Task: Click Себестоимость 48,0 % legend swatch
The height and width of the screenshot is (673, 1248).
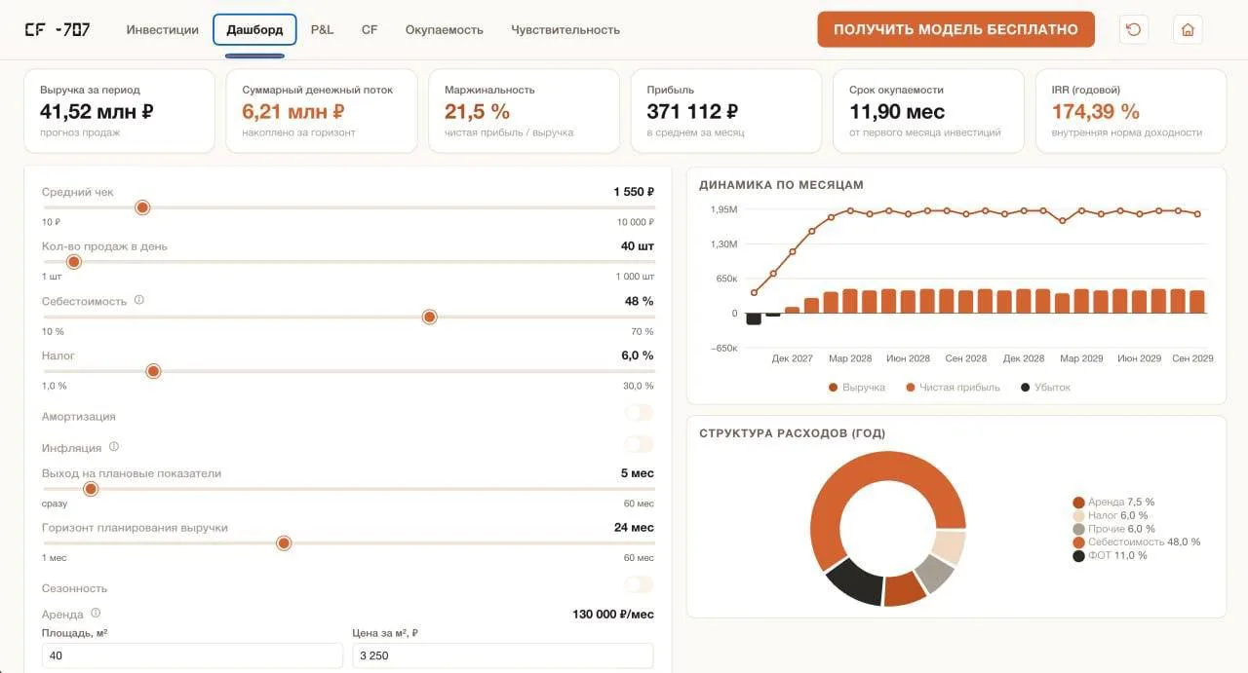Action: 1078,542
